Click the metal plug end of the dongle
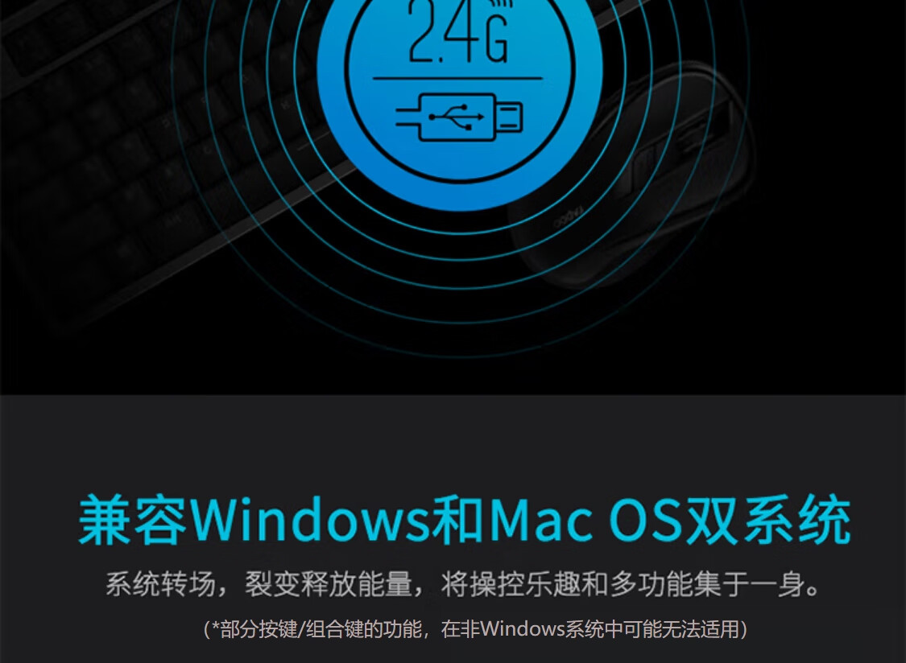Image resolution: width=906 pixels, height=663 pixels. (510, 117)
